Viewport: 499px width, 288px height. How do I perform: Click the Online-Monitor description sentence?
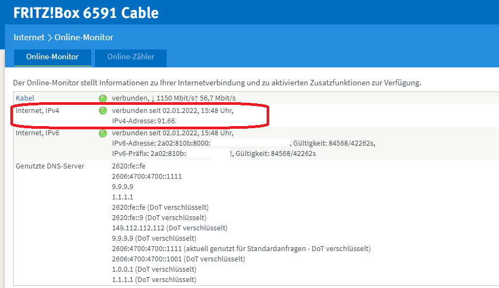coord(217,83)
